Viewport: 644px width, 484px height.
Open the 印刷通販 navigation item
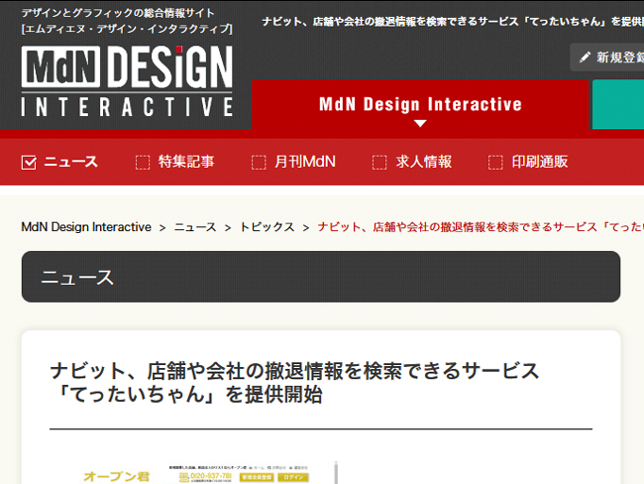[540, 162]
